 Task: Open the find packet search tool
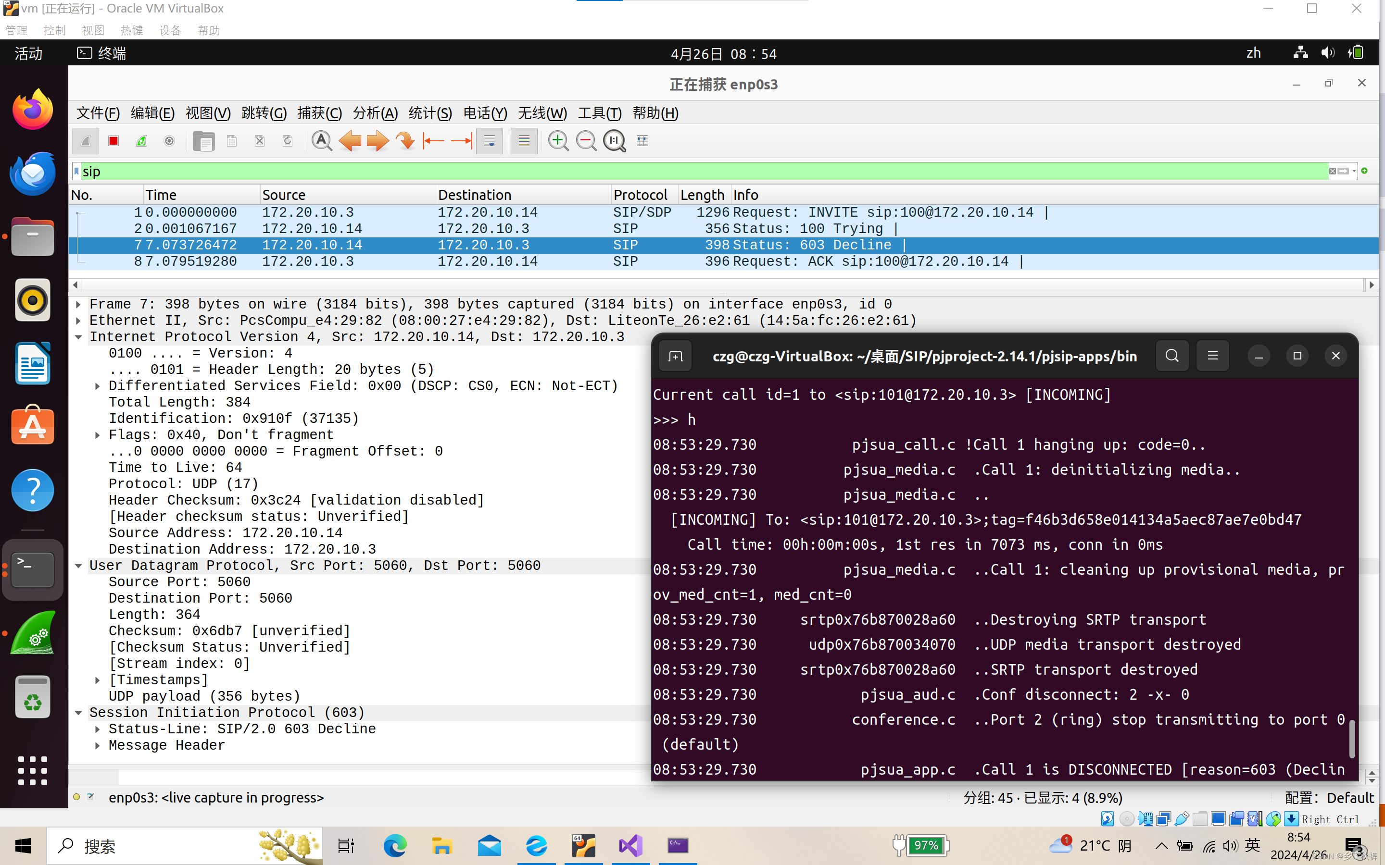[x=322, y=141]
